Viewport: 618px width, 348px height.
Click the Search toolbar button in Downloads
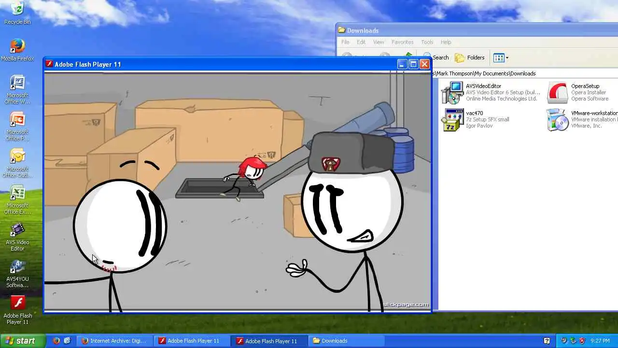click(x=435, y=58)
